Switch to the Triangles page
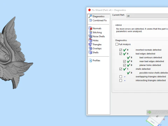The height and width of the screenshot is (126, 168). 97,44
